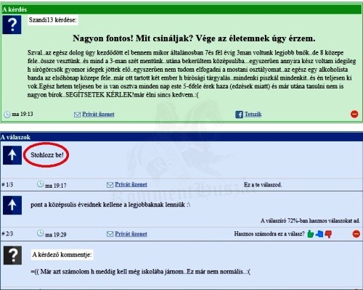Click the envelope icon in answer 1/3 row
This screenshot has width=363, height=290.
pyautogui.click(x=110, y=185)
